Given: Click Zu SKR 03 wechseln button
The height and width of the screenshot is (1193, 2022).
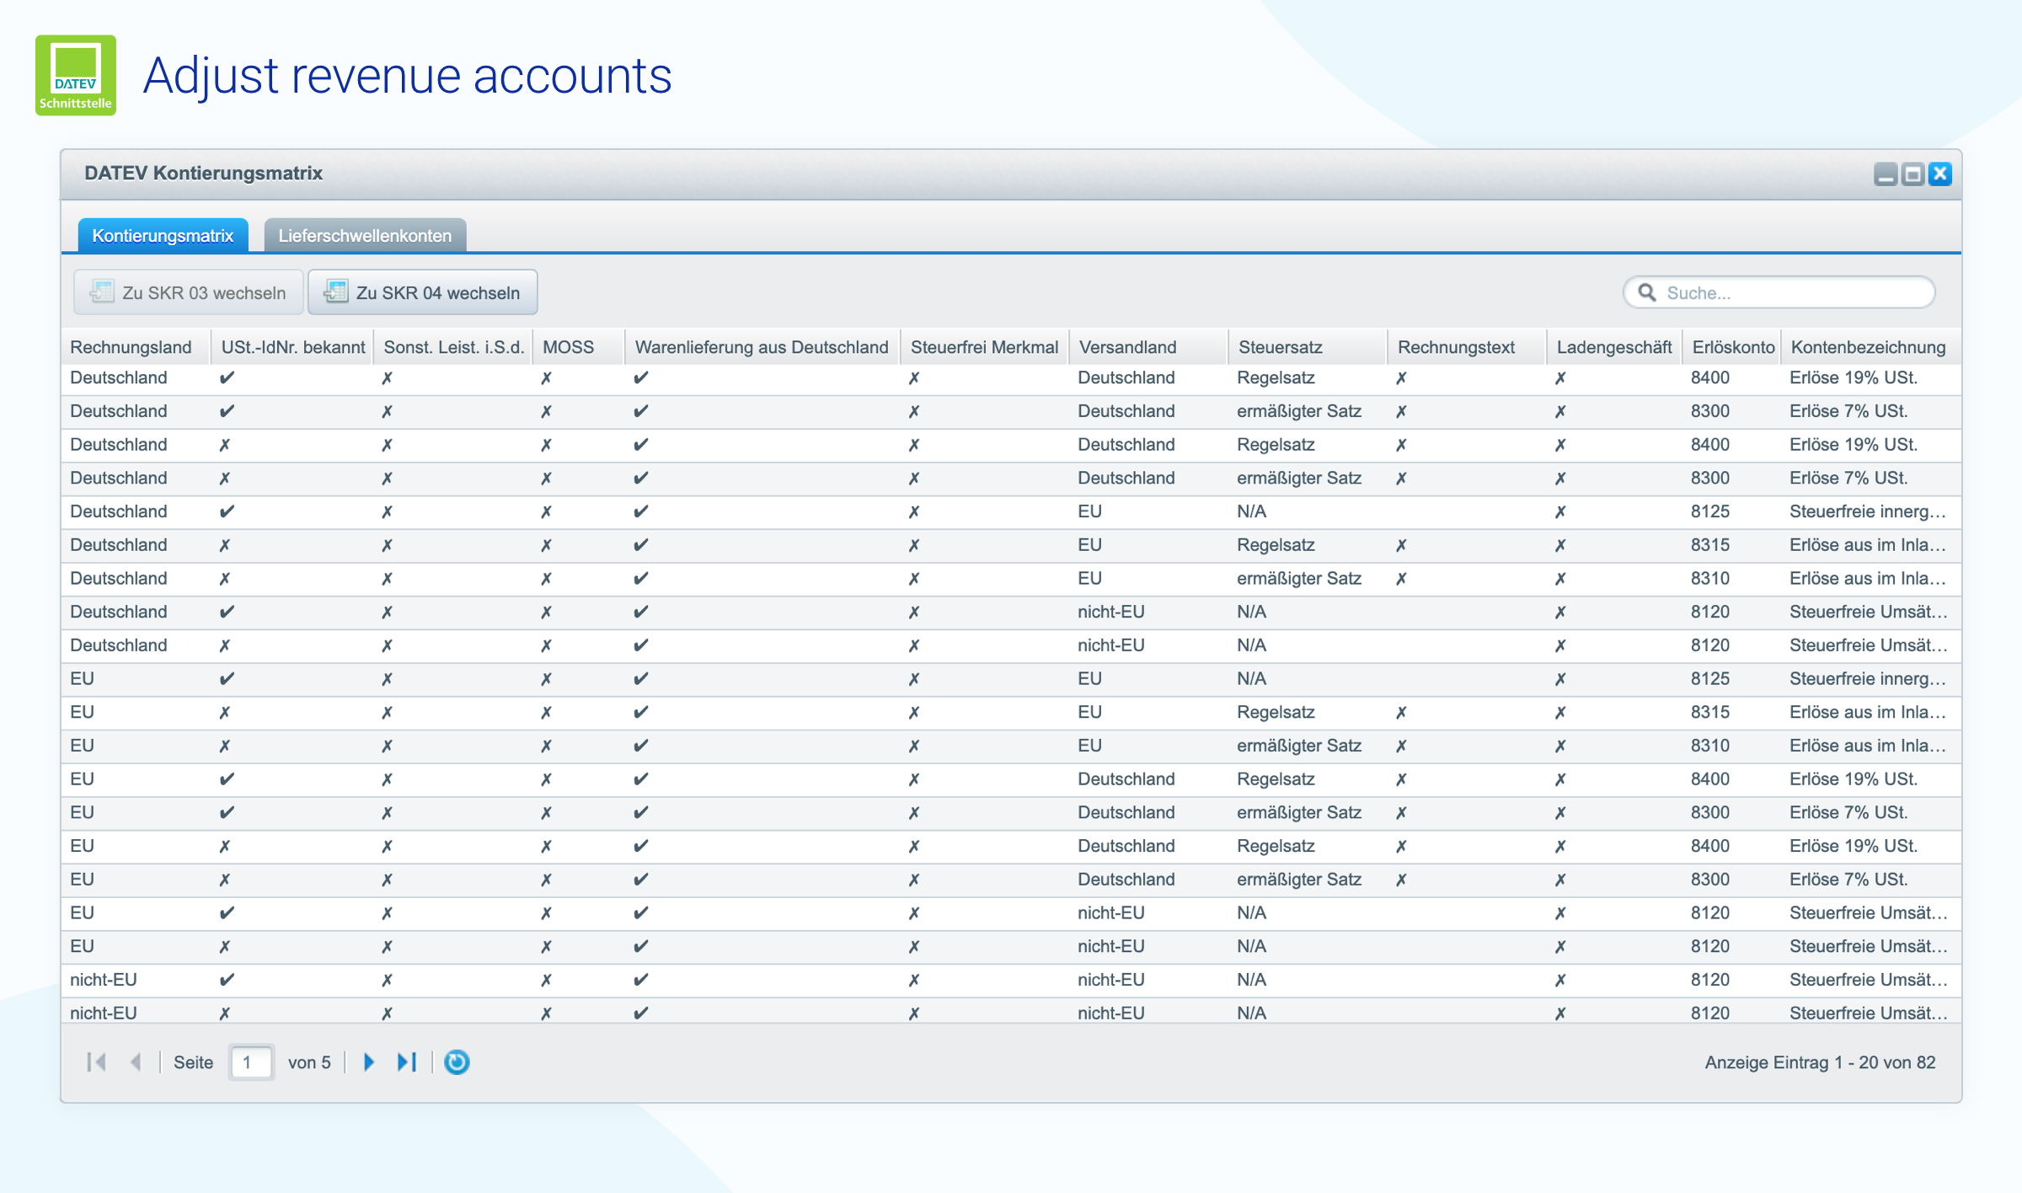Looking at the screenshot, I should coord(188,292).
